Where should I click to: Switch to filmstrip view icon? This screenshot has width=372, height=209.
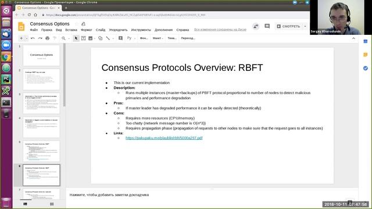[26, 204]
